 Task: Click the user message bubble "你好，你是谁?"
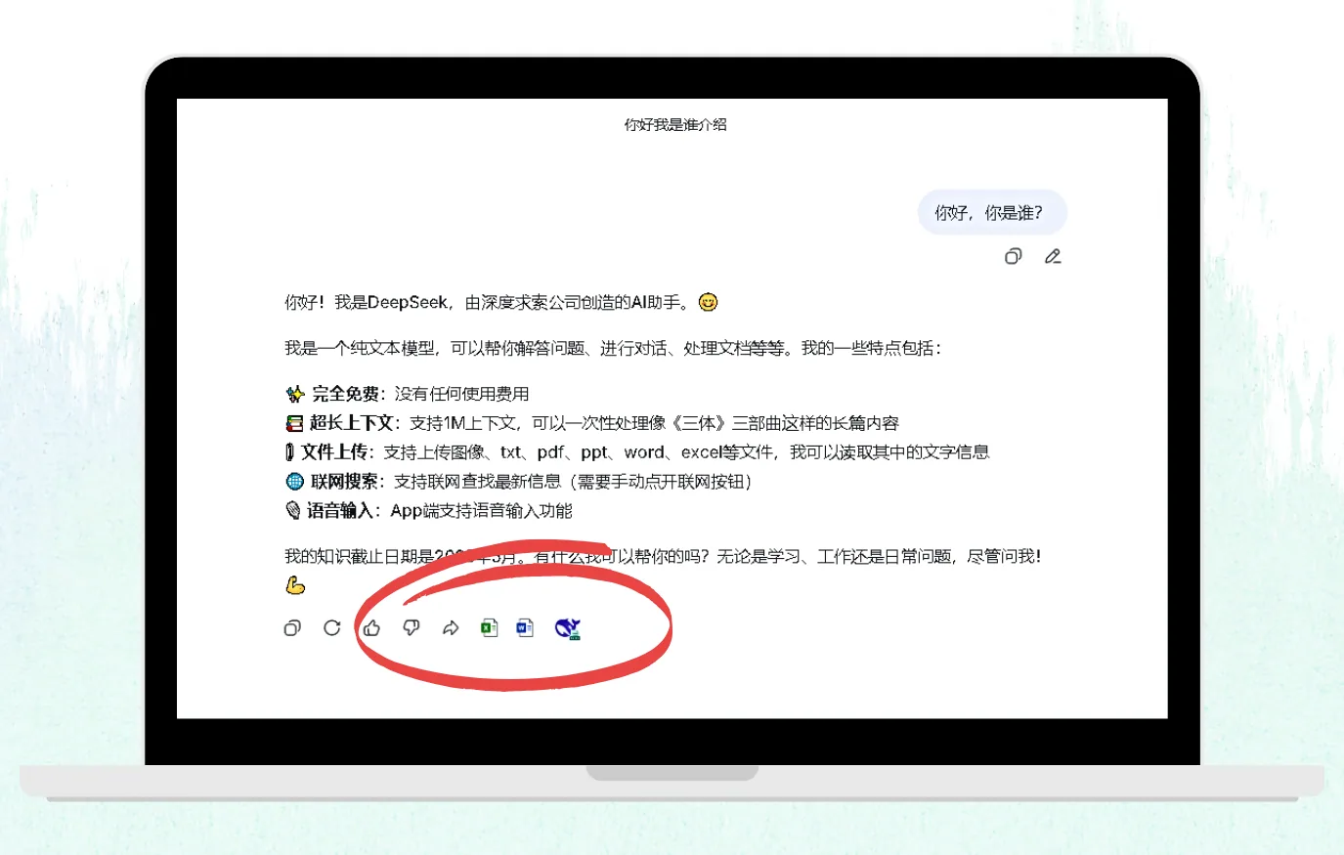click(992, 213)
